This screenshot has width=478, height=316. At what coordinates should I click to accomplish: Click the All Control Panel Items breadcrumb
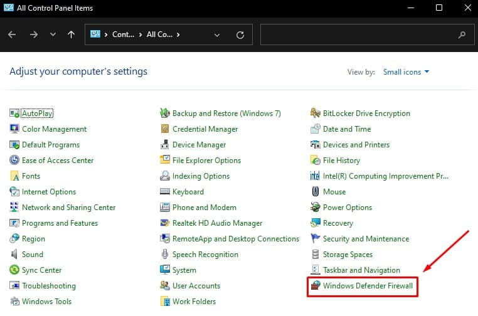[159, 34]
